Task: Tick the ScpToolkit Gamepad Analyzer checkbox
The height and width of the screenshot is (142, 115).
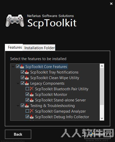Action: (27, 111)
